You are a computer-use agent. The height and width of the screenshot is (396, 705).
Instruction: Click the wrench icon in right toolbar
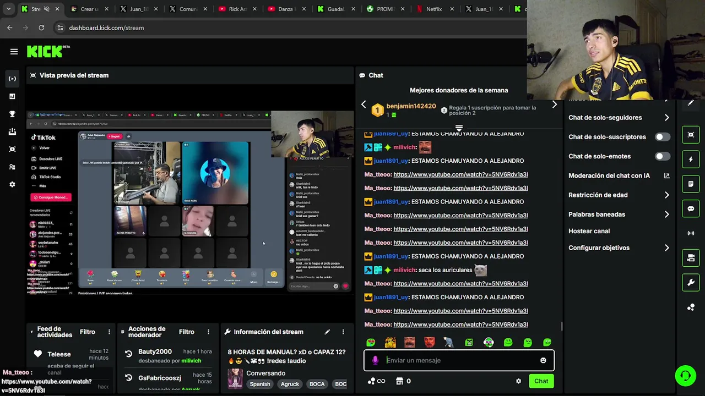pos(691,283)
